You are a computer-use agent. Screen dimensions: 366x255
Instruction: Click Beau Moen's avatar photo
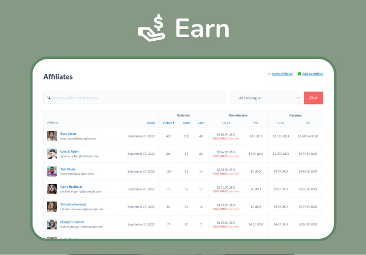(52, 136)
